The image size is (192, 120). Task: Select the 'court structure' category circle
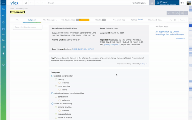[x=56, y=86]
